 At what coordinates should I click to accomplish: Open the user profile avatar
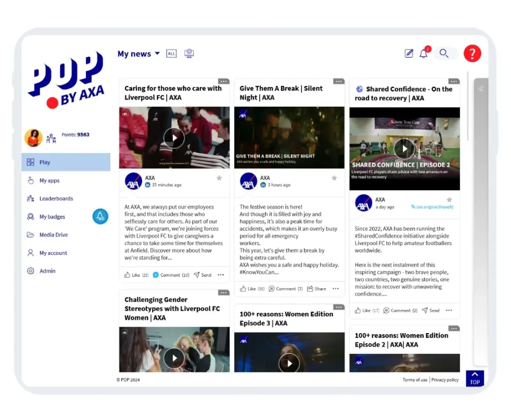click(x=34, y=138)
